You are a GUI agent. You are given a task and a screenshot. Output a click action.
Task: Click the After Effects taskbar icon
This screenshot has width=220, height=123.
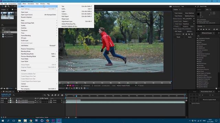coord(59,121)
